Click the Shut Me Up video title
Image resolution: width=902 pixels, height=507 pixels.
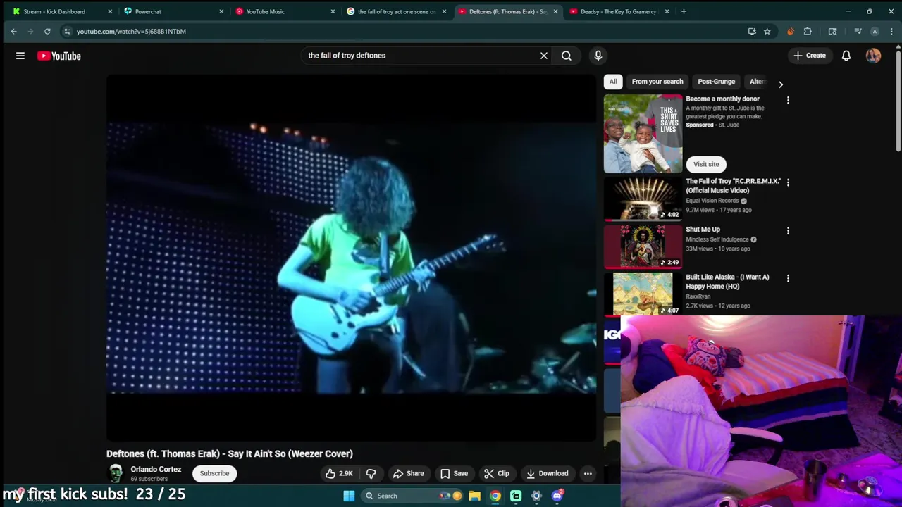tap(703, 230)
